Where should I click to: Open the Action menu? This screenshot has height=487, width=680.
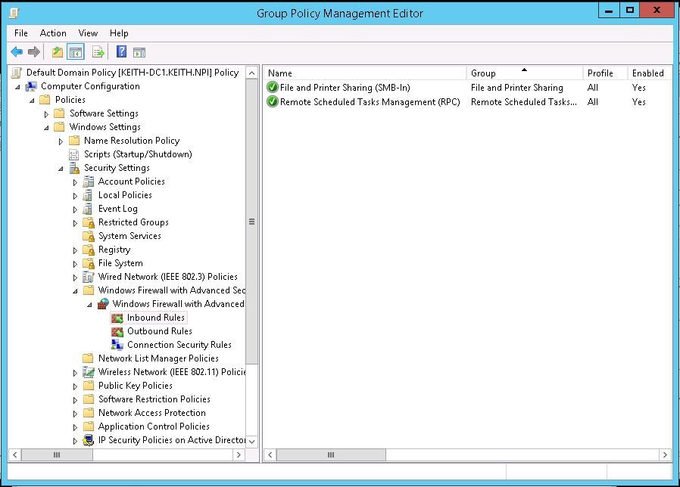click(53, 33)
